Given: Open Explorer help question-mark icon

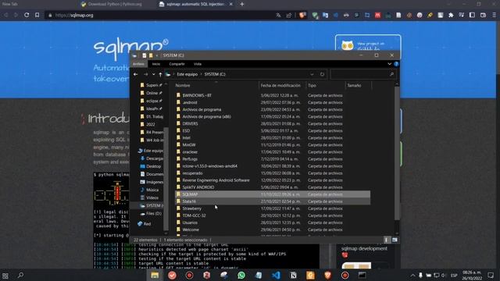Looking at the screenshot, I should pyautogui.click(x=396, y=64).
